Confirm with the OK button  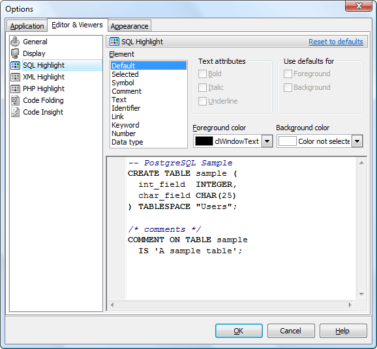coord(239,331)
